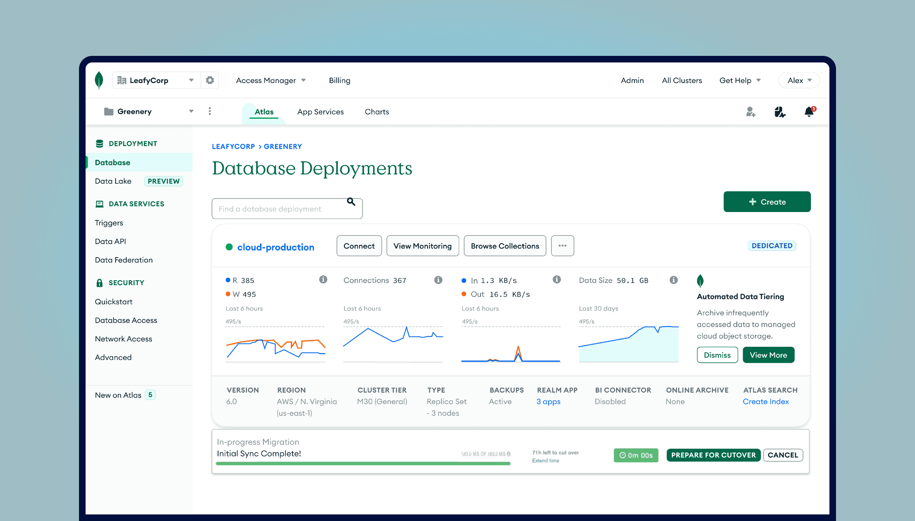
Task: Click the invite user icon
Action: pos(750,111)
